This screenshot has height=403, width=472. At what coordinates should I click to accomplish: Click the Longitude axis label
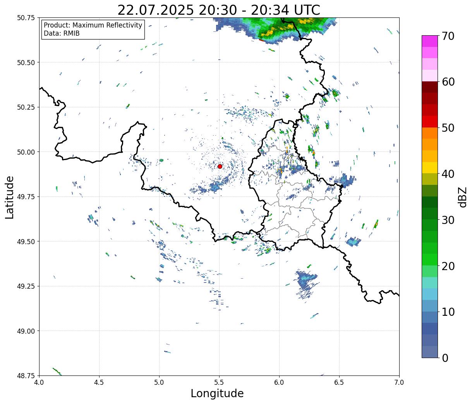coord(217,393)
